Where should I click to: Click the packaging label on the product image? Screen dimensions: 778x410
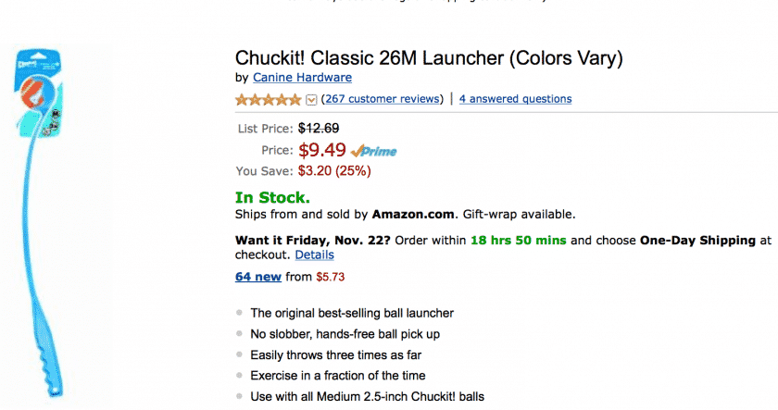pyautogui.click(x=39, y=92)
